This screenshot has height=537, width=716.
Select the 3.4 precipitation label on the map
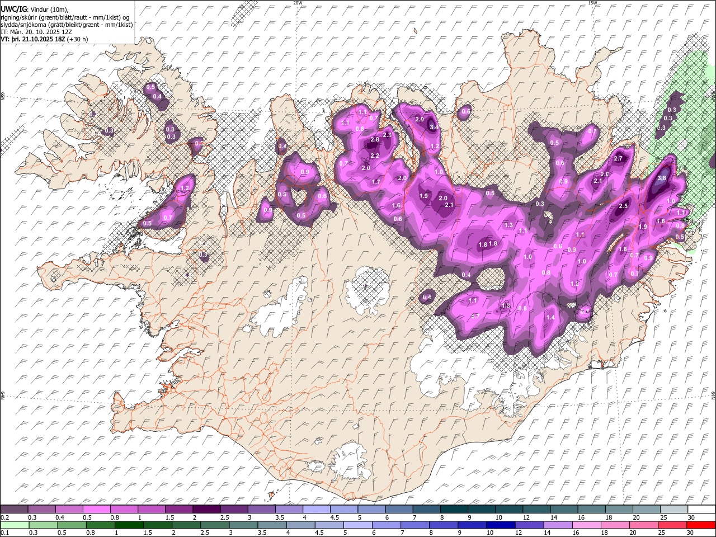coord(433,128)
